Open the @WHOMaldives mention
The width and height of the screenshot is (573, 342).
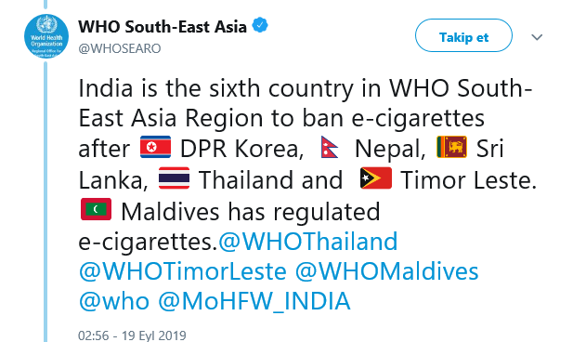click(386, 271)
